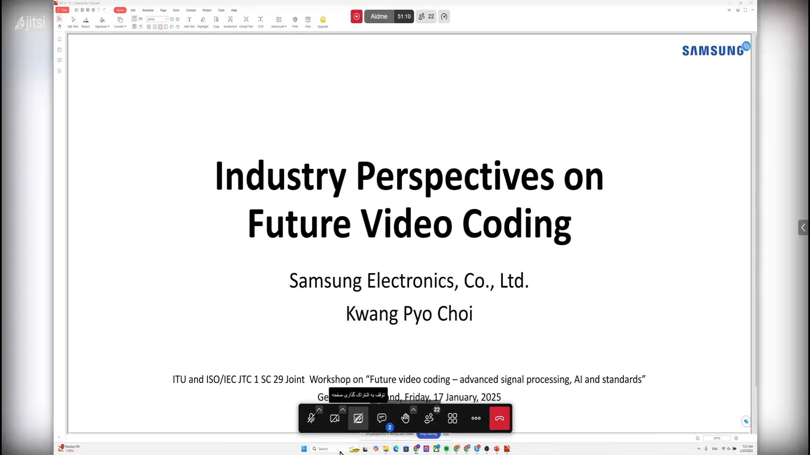Toggle two-page thumbnails view icon
Screen dimensions: 810x455
click(x=134, y=27)
